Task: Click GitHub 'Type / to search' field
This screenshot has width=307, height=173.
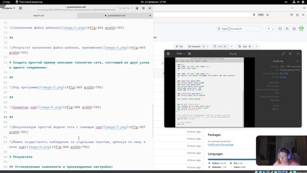Action: click(x=239, y=29)
